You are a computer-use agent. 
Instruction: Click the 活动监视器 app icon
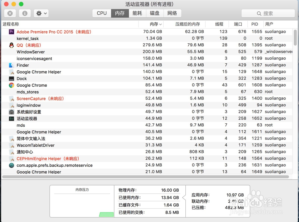(x=11, y=119)
